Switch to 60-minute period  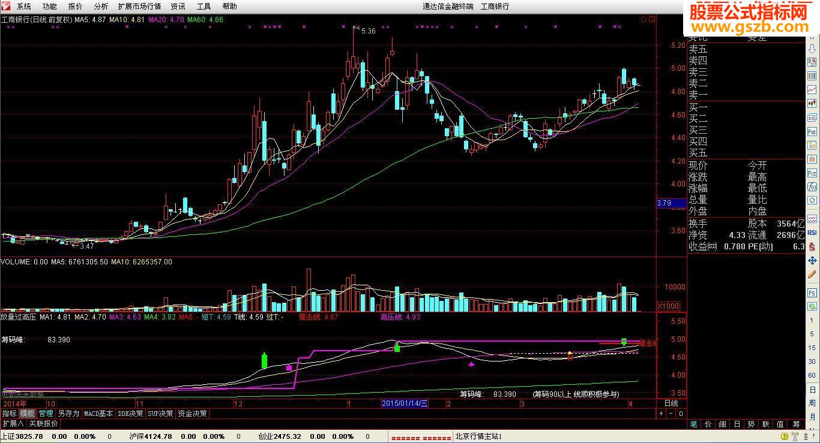click(812, 375)
